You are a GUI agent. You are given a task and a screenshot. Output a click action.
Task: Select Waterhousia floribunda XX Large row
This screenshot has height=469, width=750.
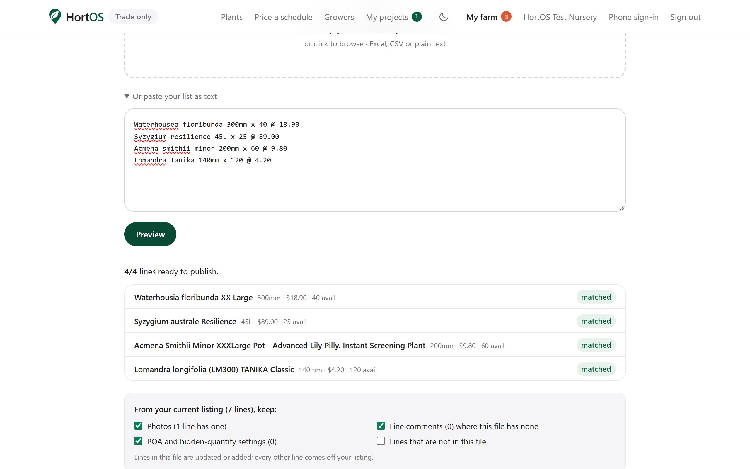pyautogui.click(x=375, y=297)
